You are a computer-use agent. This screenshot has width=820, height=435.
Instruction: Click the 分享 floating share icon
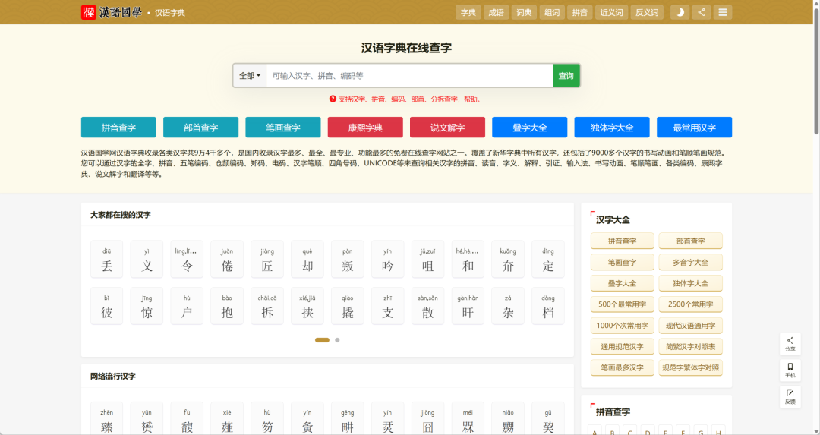[x=790, y=343]
